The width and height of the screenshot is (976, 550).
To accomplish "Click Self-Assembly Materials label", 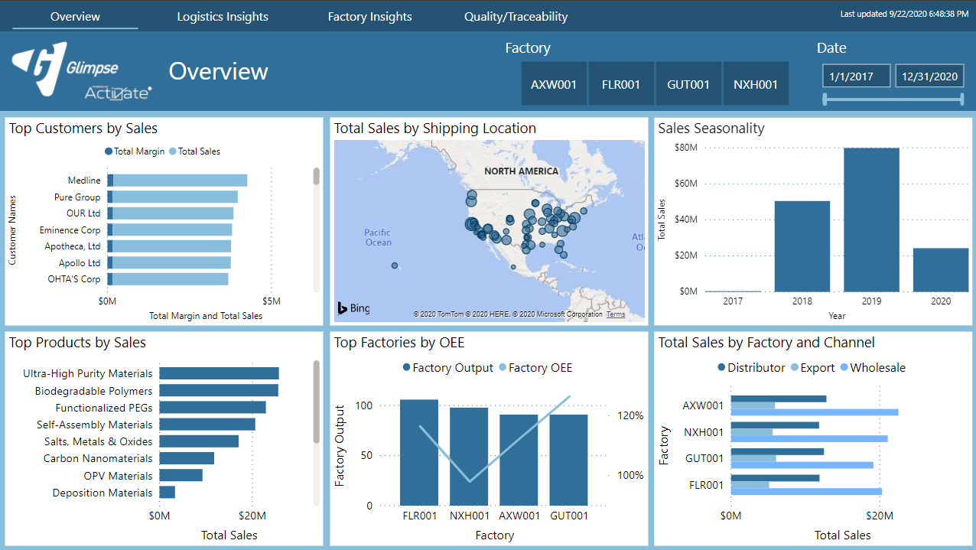I will pos(94,425).
